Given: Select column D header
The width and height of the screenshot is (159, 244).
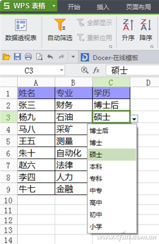Looking at the screenshot, I should click(145, 82).
